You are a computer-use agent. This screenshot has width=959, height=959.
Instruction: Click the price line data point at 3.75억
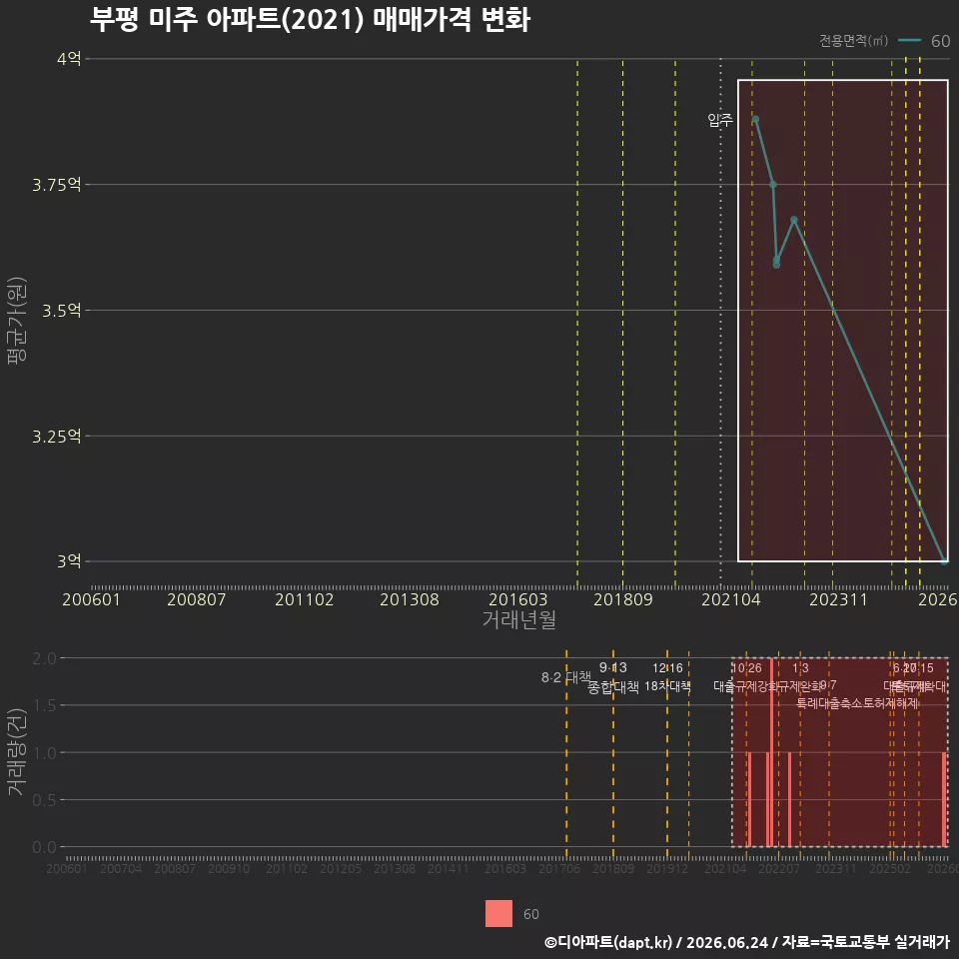pos(773,185)
